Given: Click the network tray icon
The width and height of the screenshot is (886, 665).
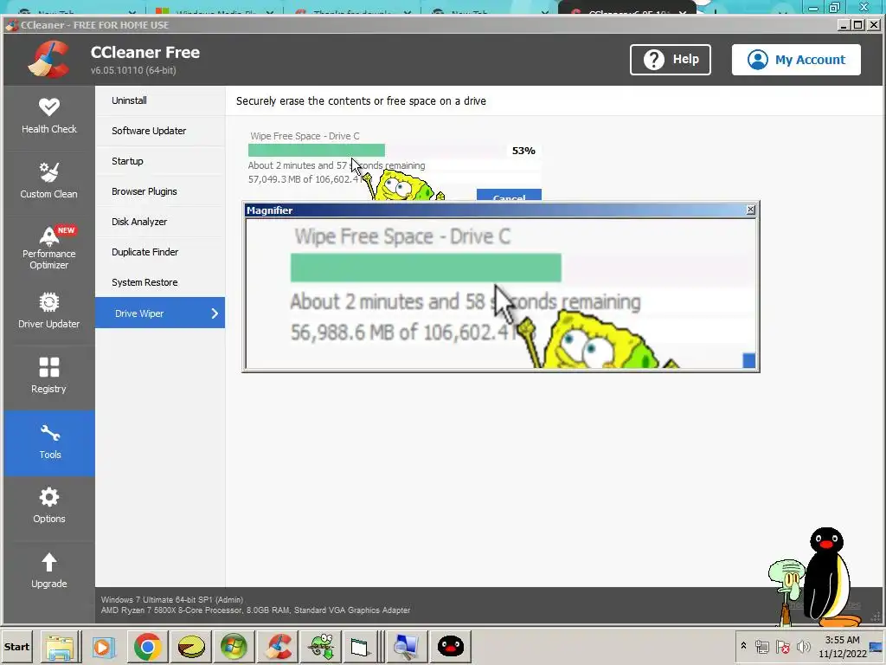Looking at the screenshot, I should tap(762, 646).
